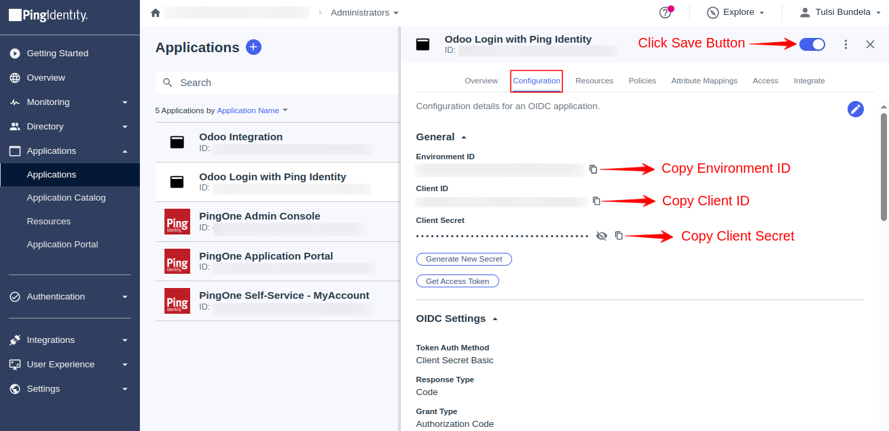Viewport: 889px width, 431px height.
Task: Add a new application with plus icon
Action: tap(253, 47)
